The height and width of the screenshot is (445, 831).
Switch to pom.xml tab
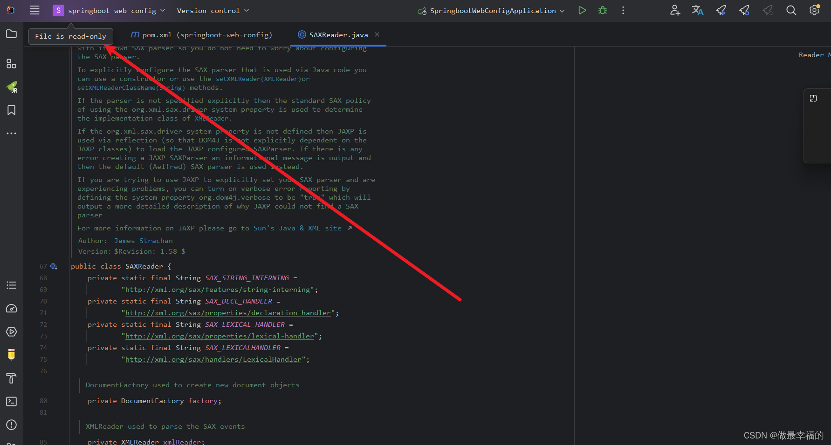[x=201, y=35]
